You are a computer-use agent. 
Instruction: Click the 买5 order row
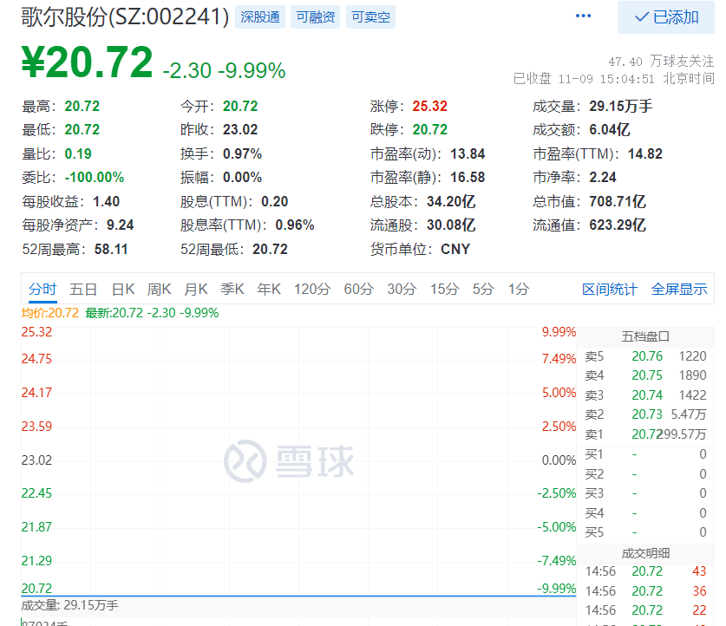point(645,532)
